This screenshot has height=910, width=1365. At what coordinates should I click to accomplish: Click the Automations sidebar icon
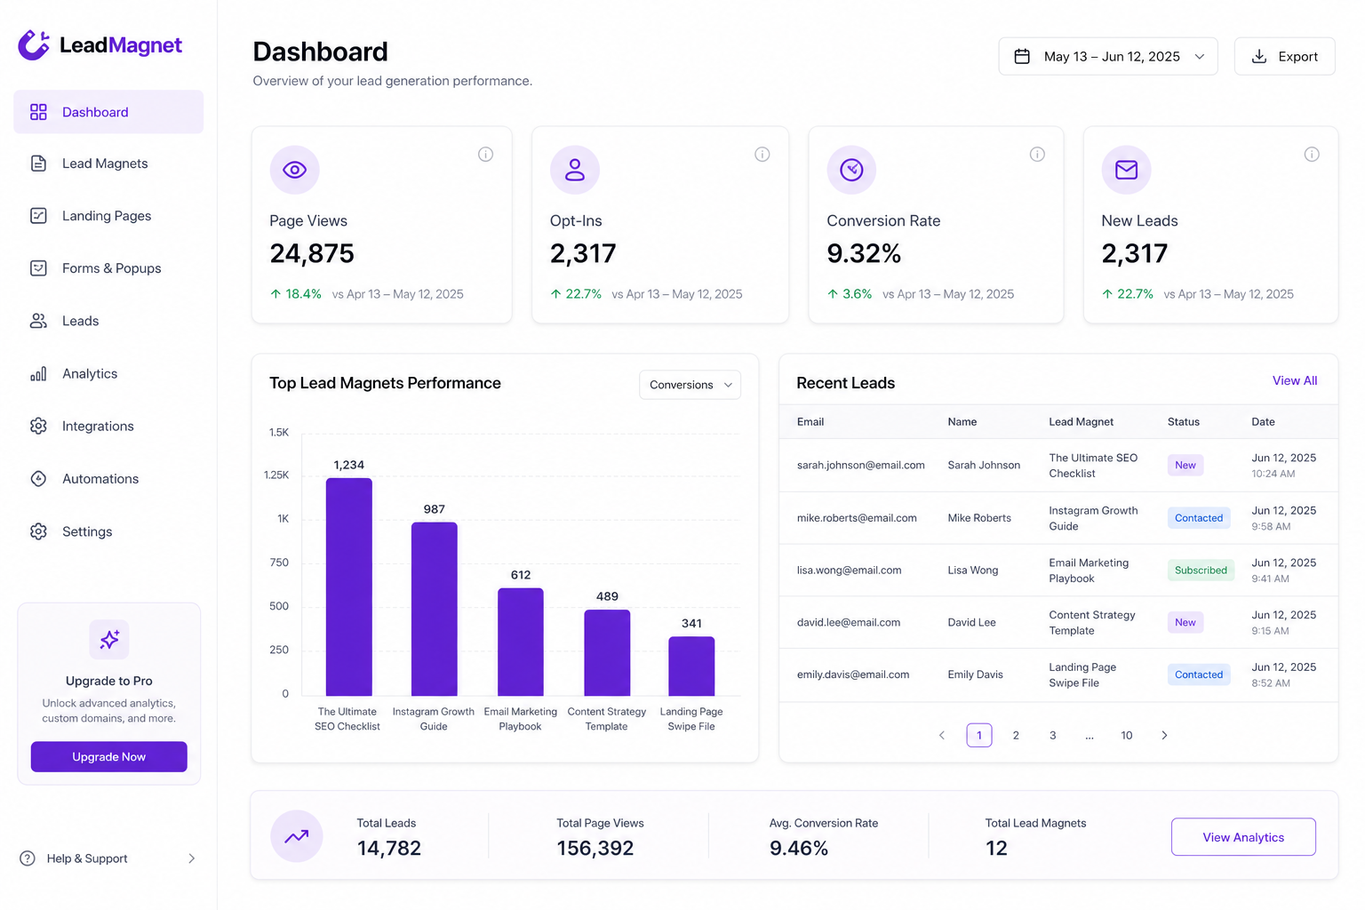pos(38,479)
